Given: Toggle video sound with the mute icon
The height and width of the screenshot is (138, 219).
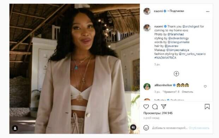Looking at the screenshot, I should pos(133,127).
